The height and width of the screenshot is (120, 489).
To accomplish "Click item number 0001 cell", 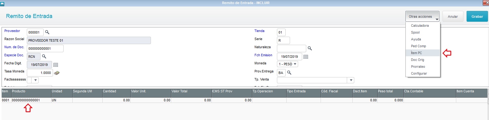I will (6, 100).
